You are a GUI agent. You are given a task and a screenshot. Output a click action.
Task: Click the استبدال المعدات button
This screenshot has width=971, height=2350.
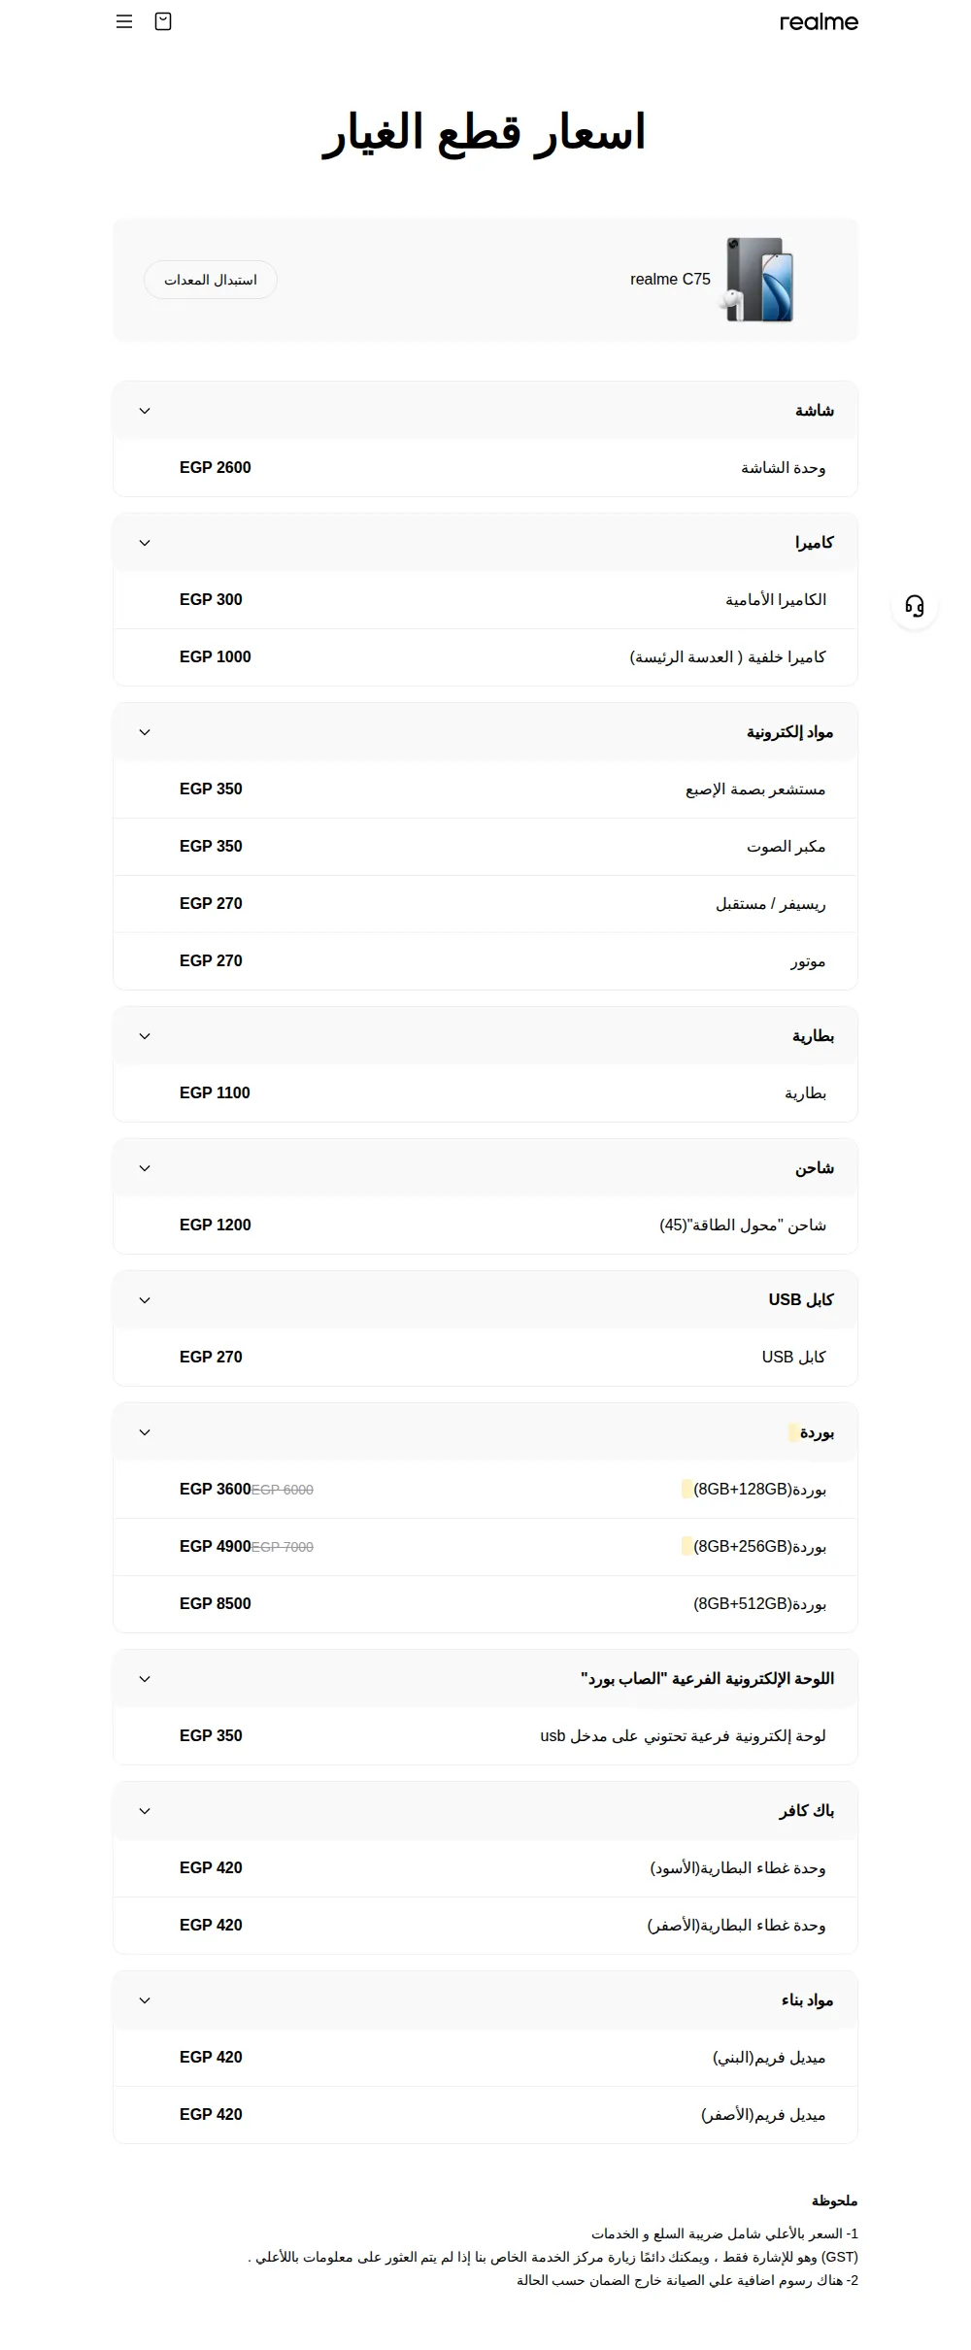[x=211, y=280]
